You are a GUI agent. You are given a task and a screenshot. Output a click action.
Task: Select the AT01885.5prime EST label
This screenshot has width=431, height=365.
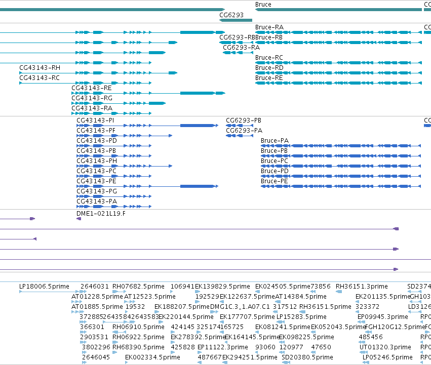click(x=97, y=306)
